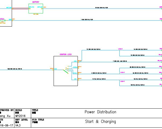Click the ignition lock output pin on the 10 YEL wire

(78, 80)
